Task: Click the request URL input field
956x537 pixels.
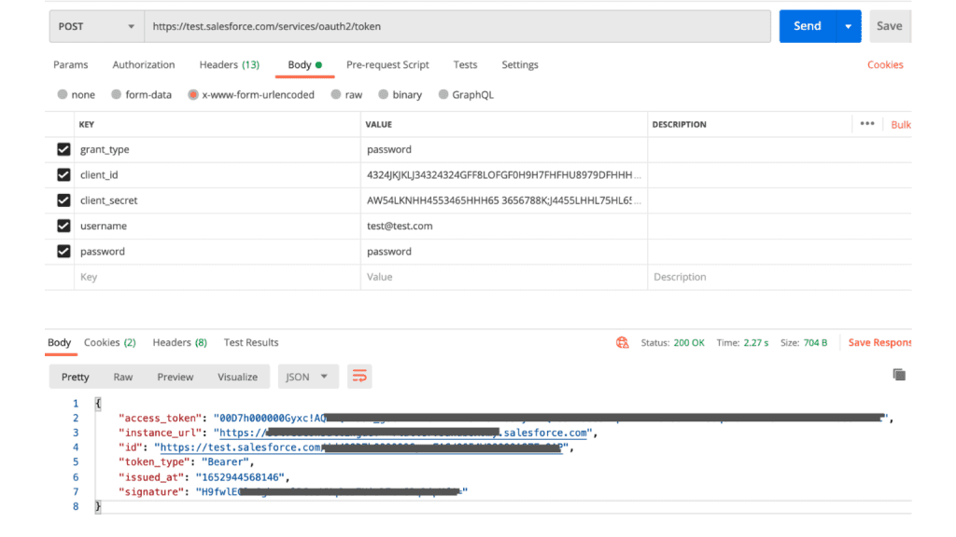Action: pos(457,27)
